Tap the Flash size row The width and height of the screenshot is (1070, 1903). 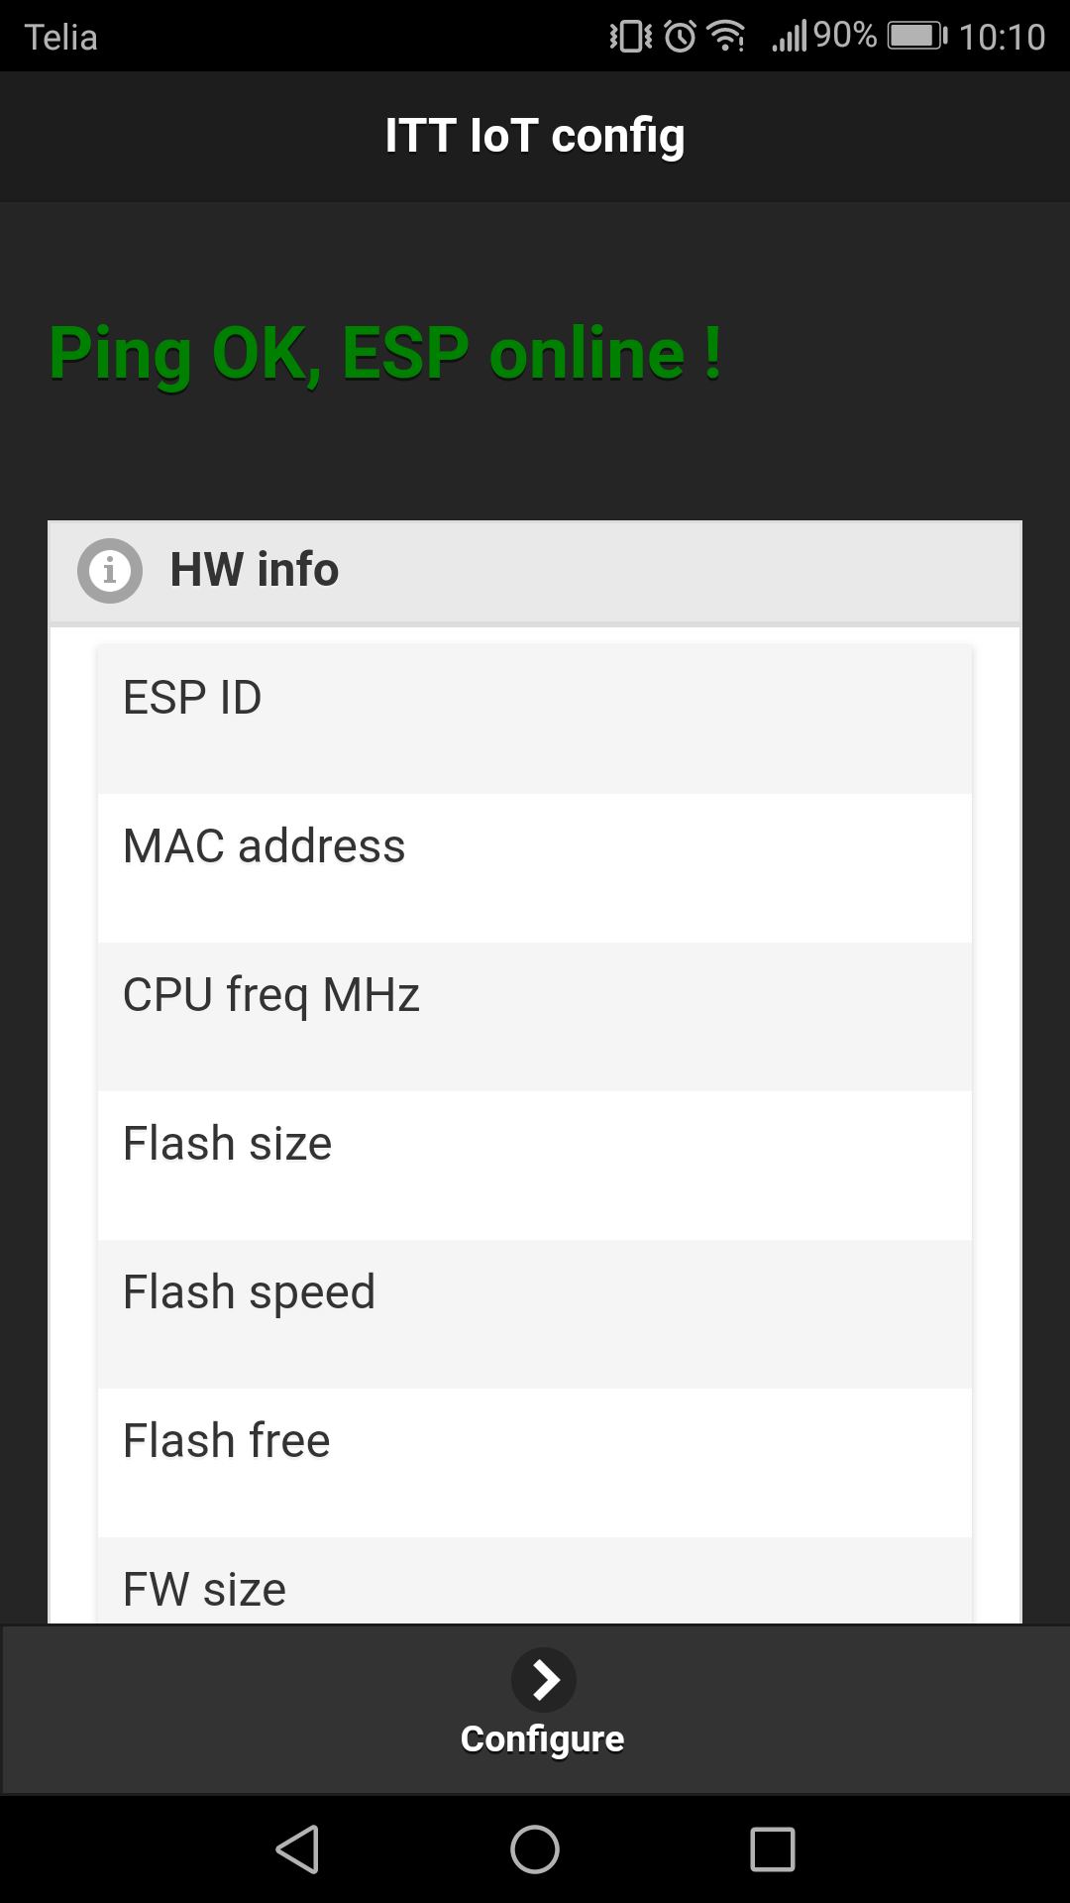(535, 1166)
